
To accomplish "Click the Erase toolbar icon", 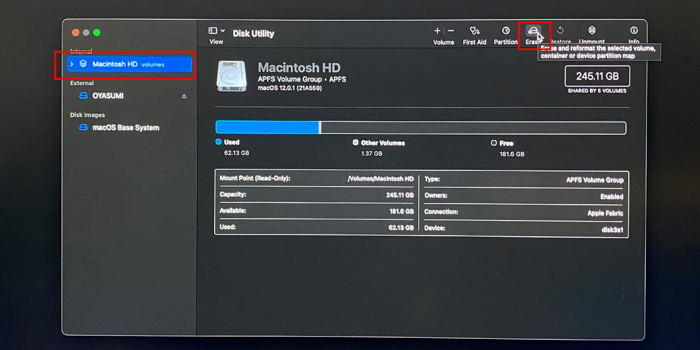I will point(533,32).
